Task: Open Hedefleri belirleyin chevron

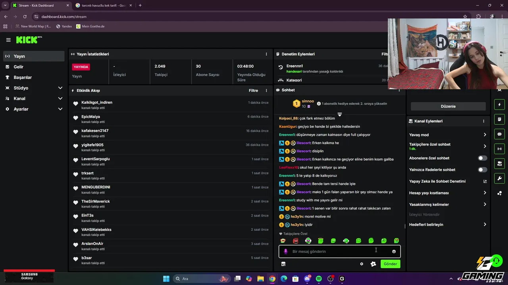Action: tap(485, 224)
